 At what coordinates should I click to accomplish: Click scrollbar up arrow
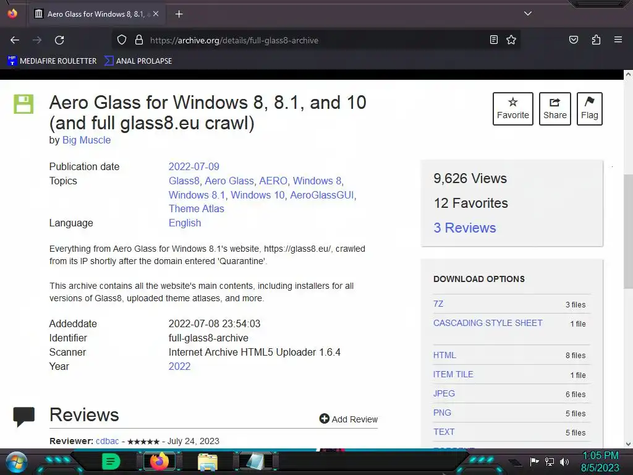click(x=628, y=75)
